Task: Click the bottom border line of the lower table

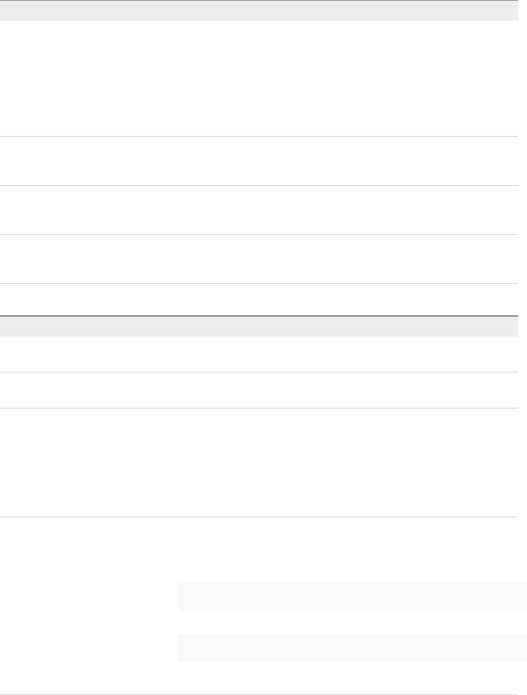Action: tap(259, 694)
